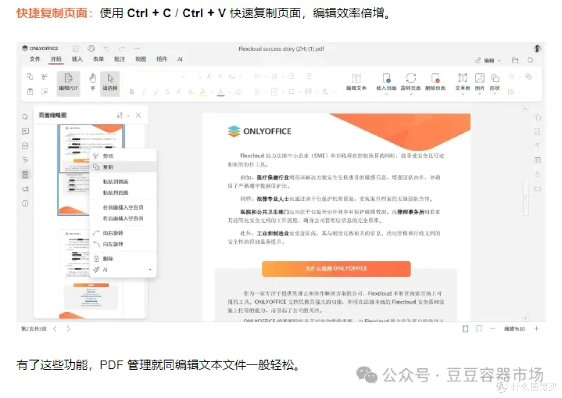Viewport: 562px width, 398px height.
Task: Choose 向右旋转 from the context menu
Action: 123,233
